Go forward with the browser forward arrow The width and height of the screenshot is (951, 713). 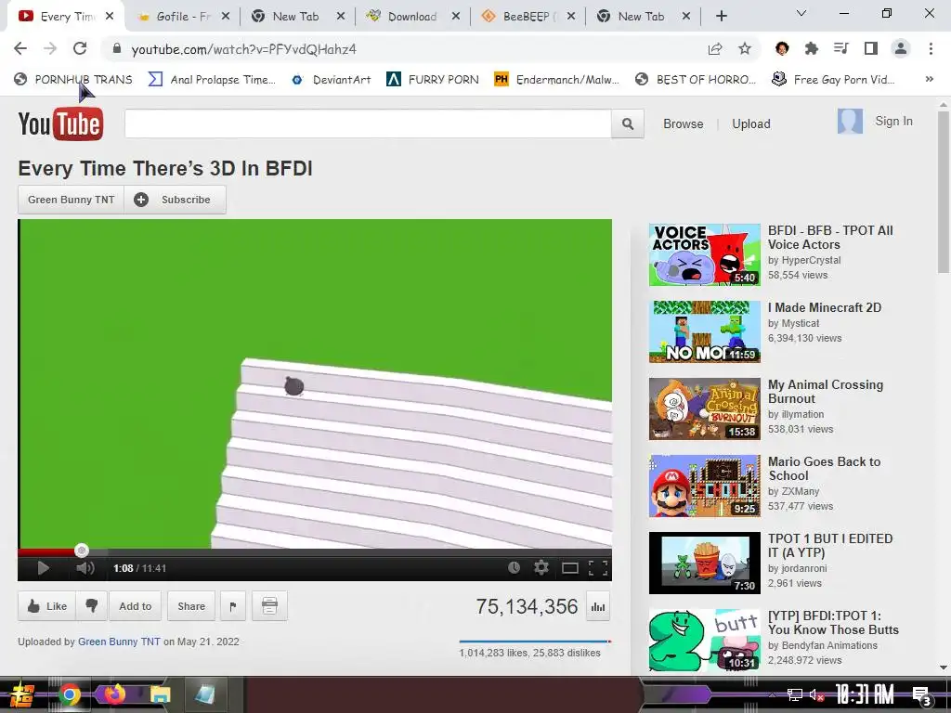pyautogui.click(x=50, y=48)
